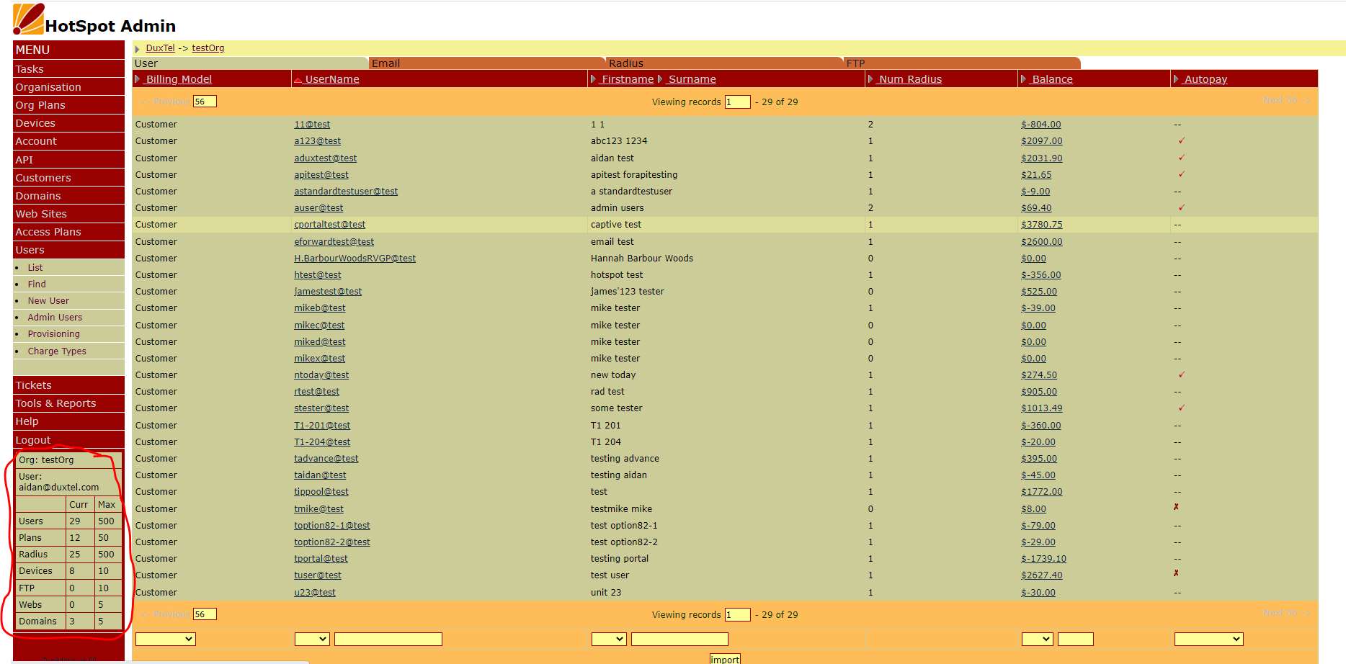Open the Help menu item
Image resolution: width=1346 pixels, height=664 pixels.
point(68,421)
